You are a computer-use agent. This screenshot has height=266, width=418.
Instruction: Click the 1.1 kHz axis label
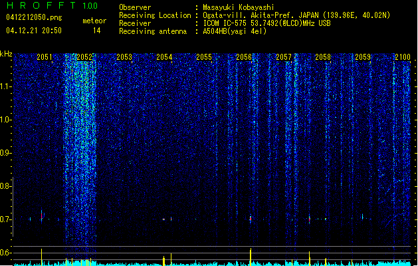tap(5, 86)
